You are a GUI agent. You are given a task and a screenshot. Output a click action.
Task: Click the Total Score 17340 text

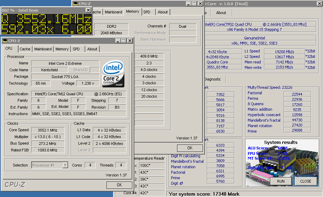click(x=270, y=168)
